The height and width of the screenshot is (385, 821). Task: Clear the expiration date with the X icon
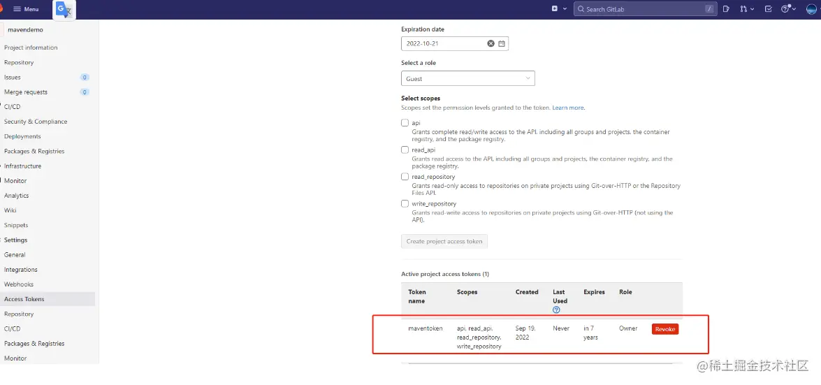[491, 43]
